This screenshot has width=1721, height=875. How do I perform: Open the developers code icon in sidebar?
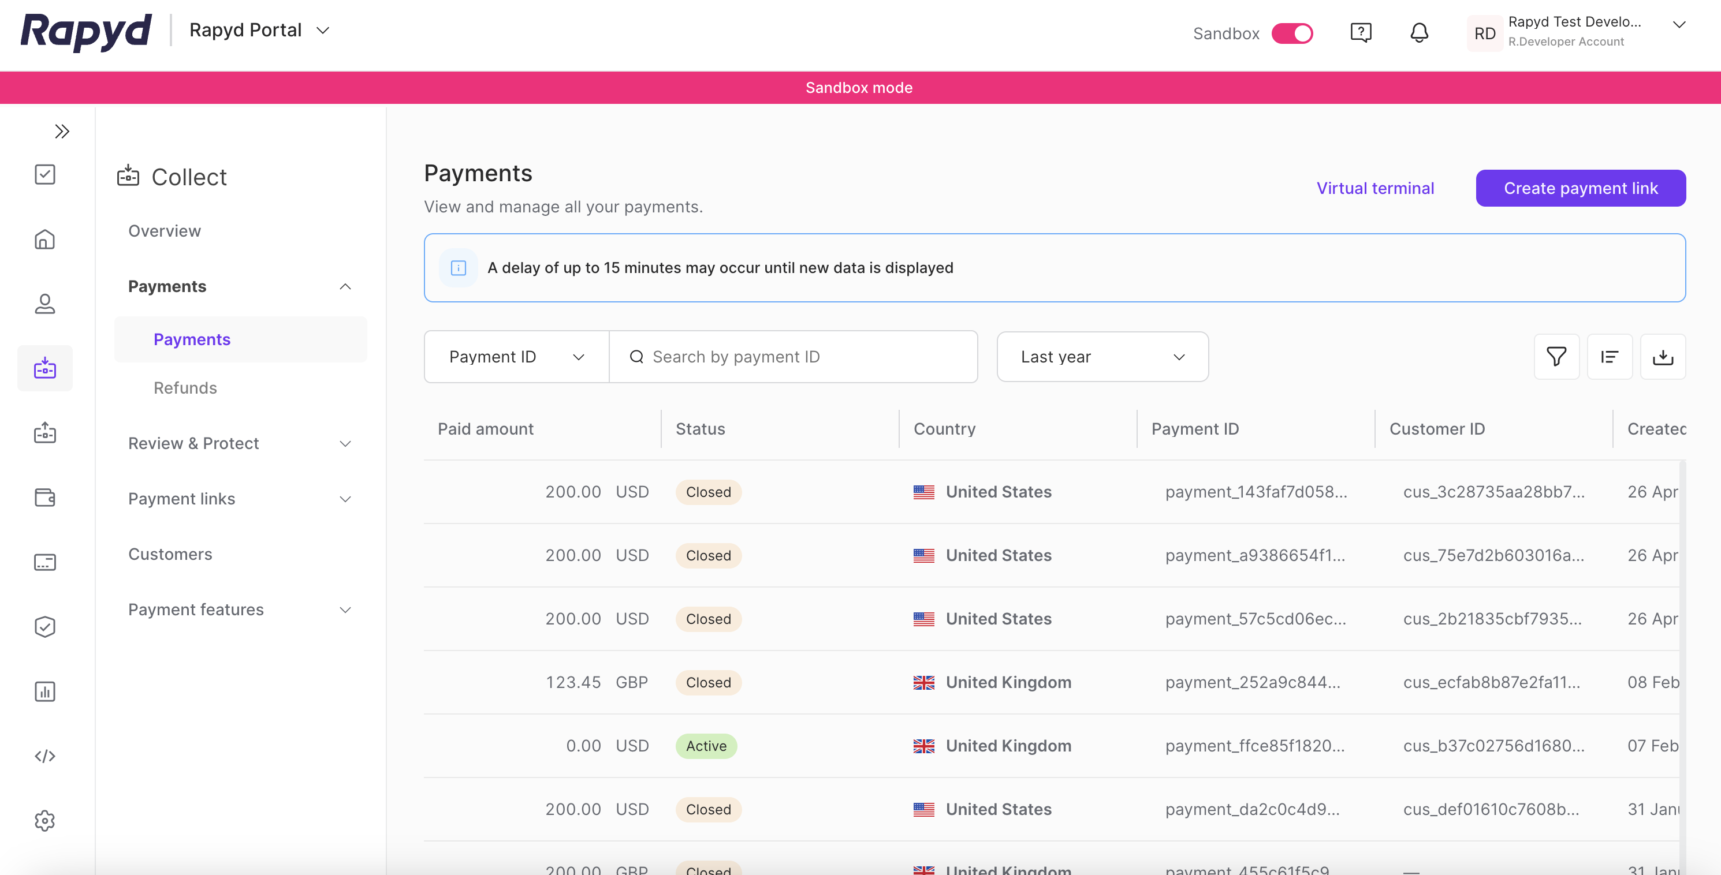coord(45,756)
